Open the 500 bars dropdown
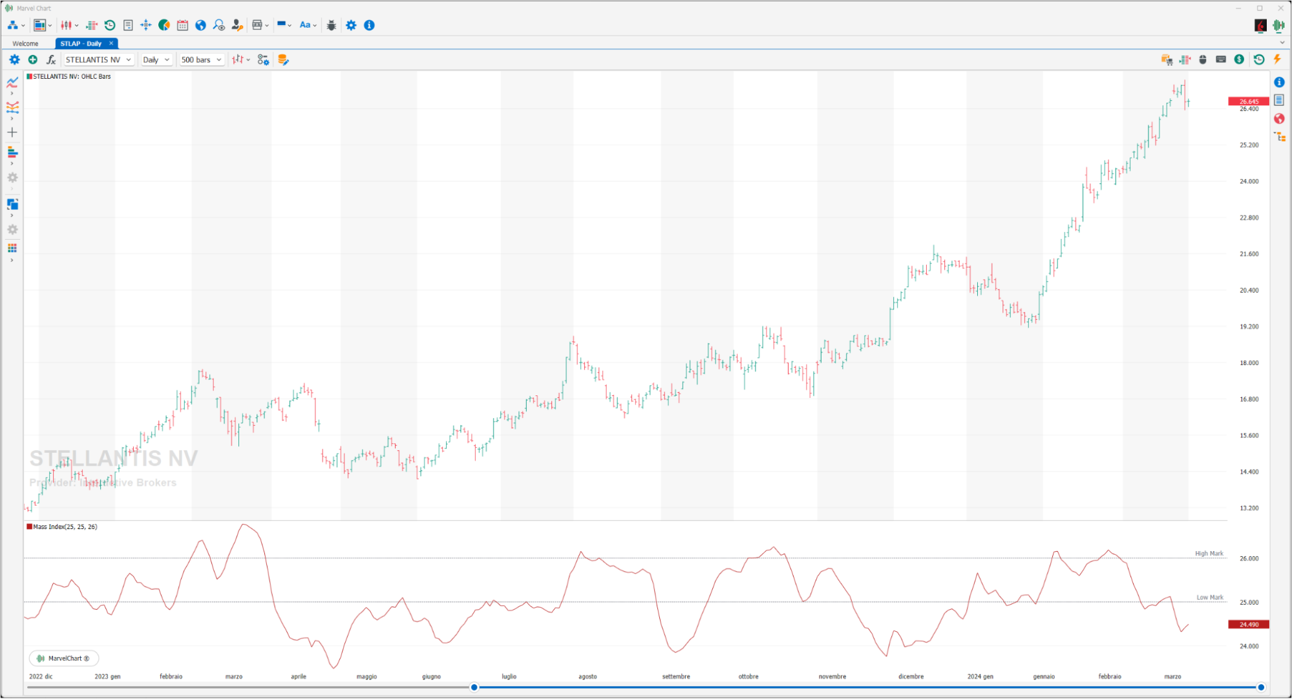1292x699 pixels. click(202, 59)
